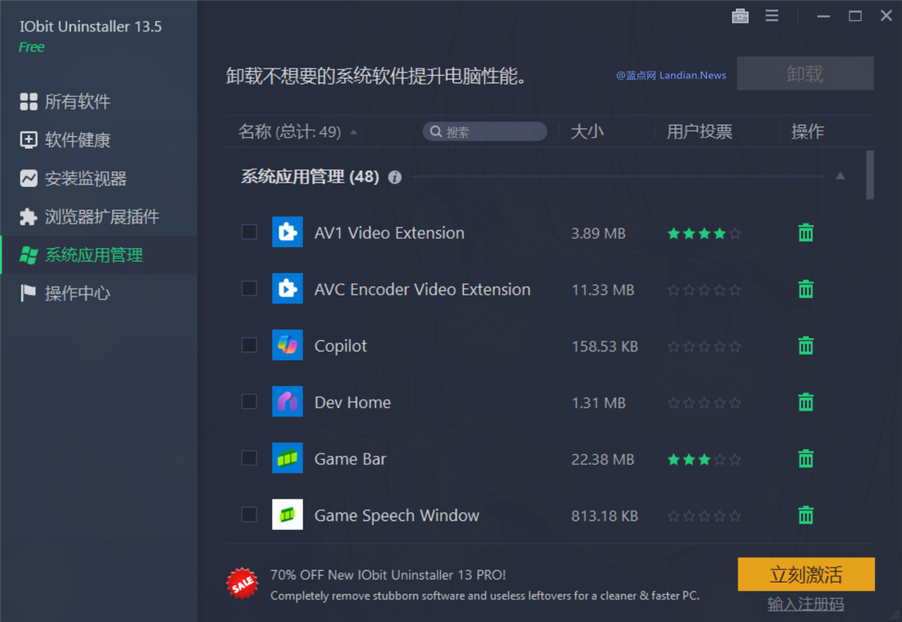Click the 11.33 MB size value
This screenshot has height=622, width=902.
pyautogui.click(x=603, y=290)
